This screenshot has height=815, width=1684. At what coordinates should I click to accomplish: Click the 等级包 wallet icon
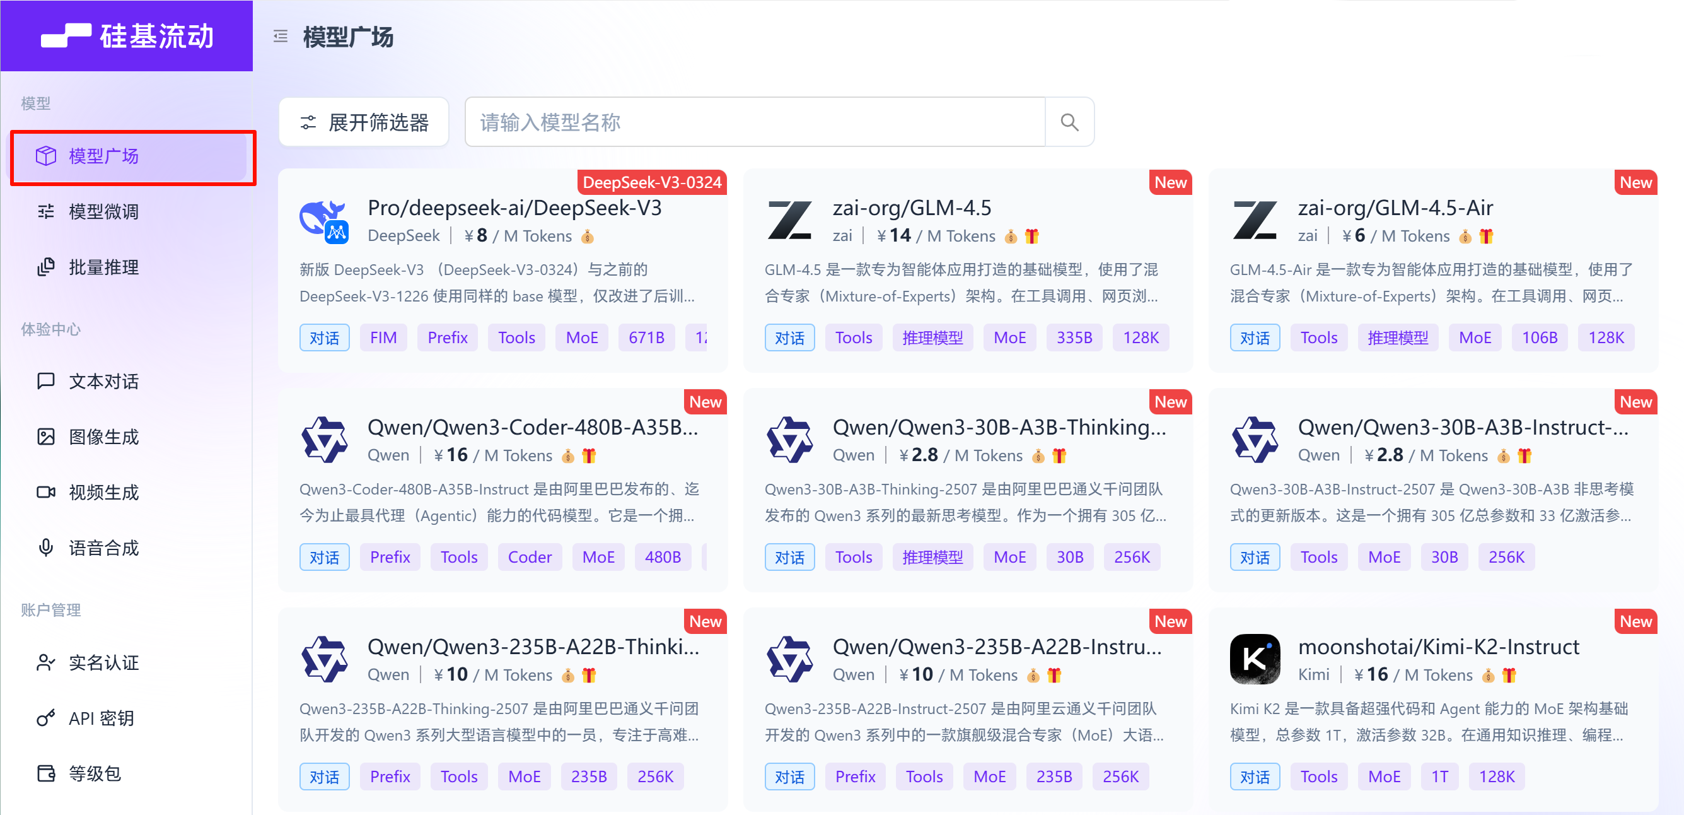(x=46, y=773)
